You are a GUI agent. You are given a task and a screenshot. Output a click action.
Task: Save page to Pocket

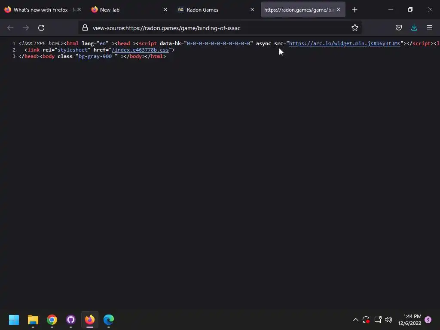point(398,27)
